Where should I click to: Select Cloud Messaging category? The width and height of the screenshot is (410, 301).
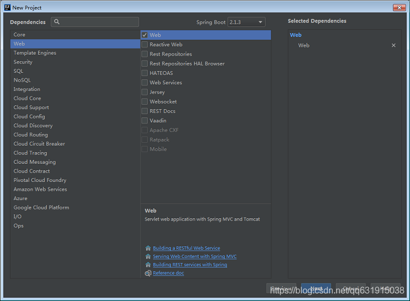(75, 162)
